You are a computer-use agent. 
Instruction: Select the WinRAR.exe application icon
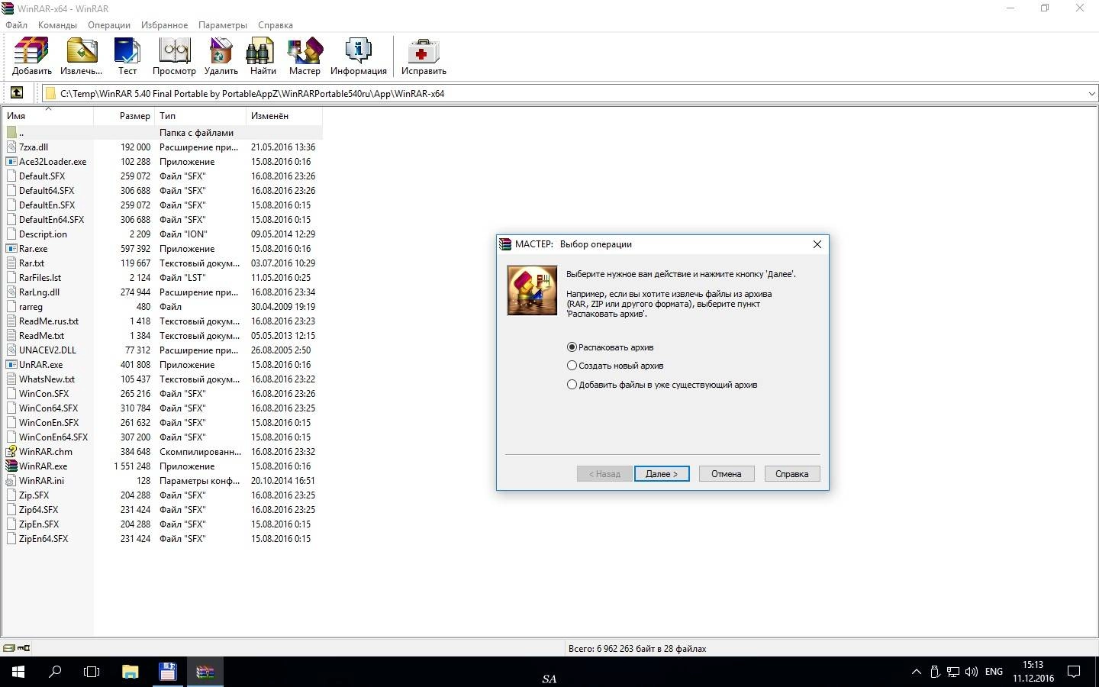tap(11, 466)
